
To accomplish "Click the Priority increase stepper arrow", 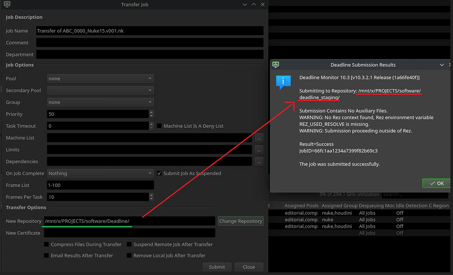I will (151, 112).
